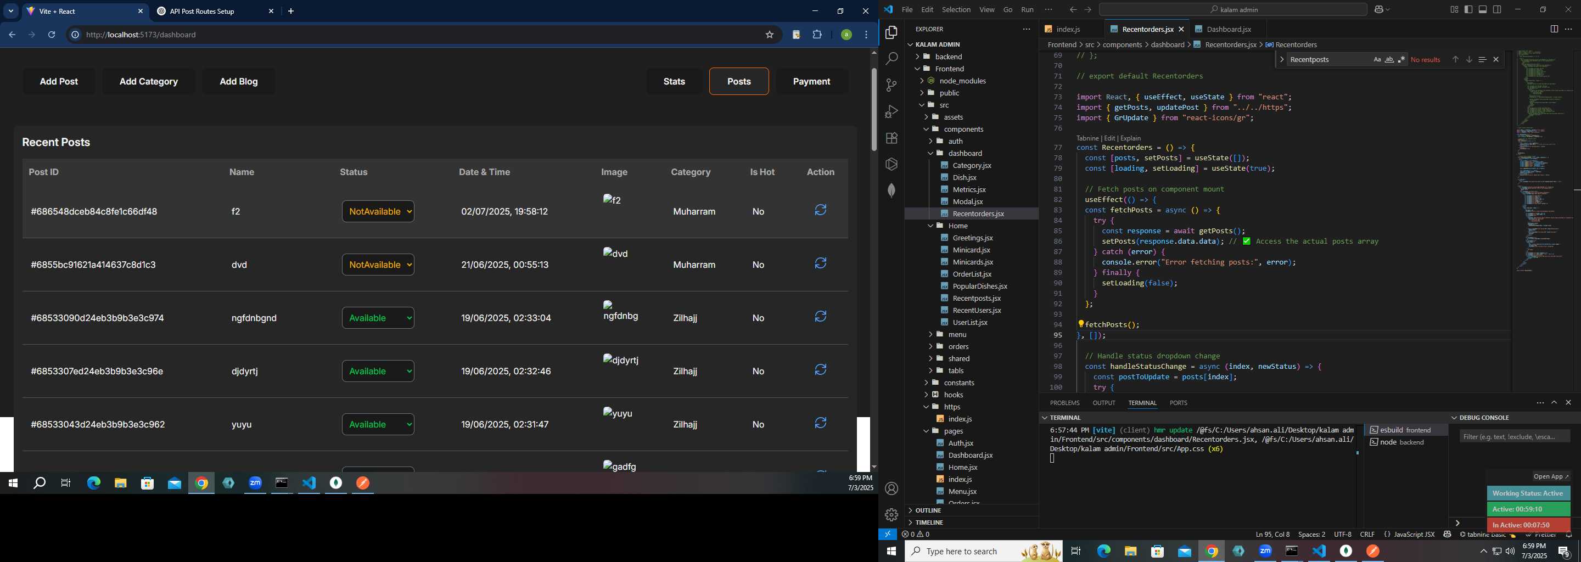Image resolution: width=1581 pixels, height=562 pixels.
Task: Open File Explorer in the bottom Windows taskbar
Action: pos(1130,552)
